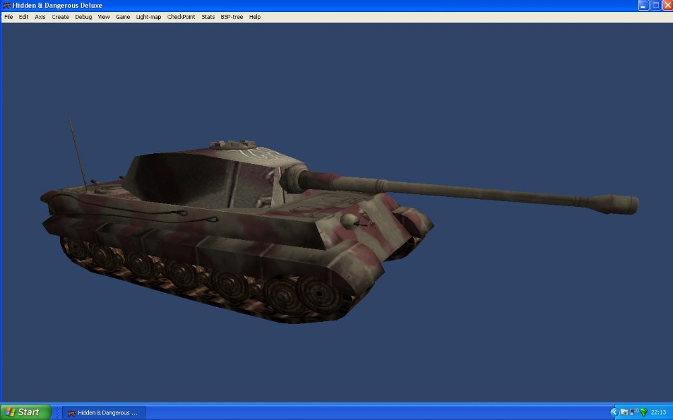Open the Game menu

pyautogui.click(x=122, y=17)
